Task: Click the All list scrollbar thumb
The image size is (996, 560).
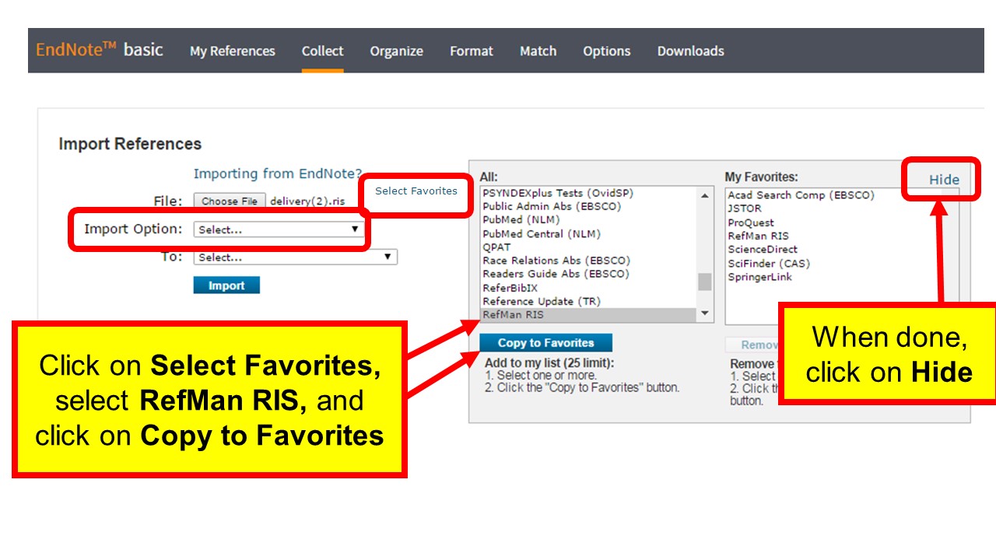Action: [705, 282]
